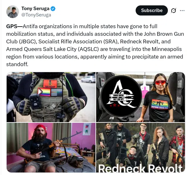Viewport: 190px width, 175px height.
Task: Click the Redneck Revolt caption text
Action: click(x=140, y=168)
